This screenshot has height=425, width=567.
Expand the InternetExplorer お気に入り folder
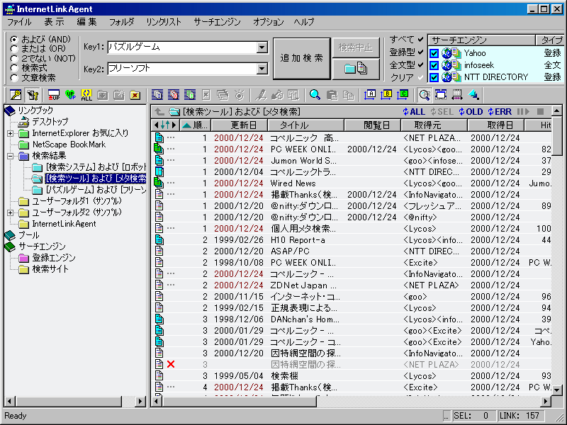click(x=11, y=133)
